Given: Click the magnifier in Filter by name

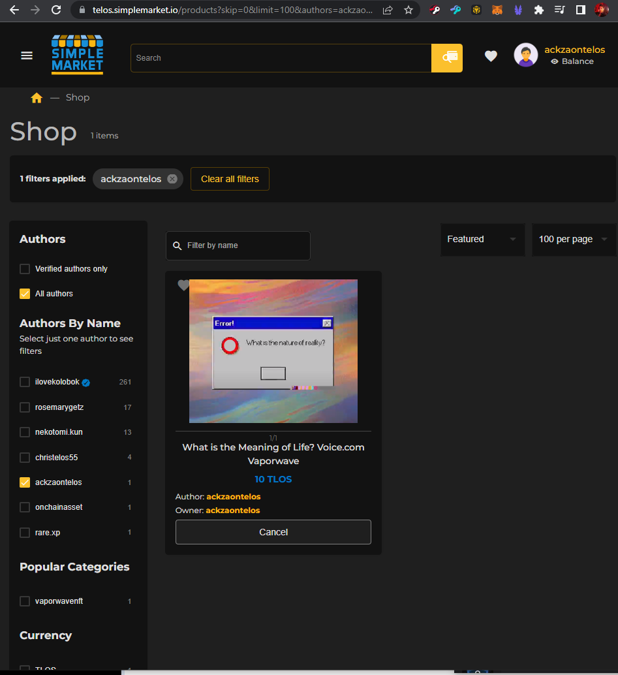Looking at the screenshot, I should tap(178, 246).
